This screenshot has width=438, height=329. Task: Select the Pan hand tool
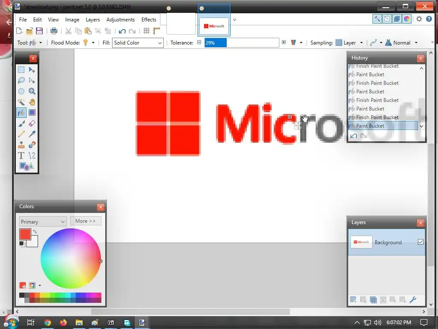coord(32,102)
